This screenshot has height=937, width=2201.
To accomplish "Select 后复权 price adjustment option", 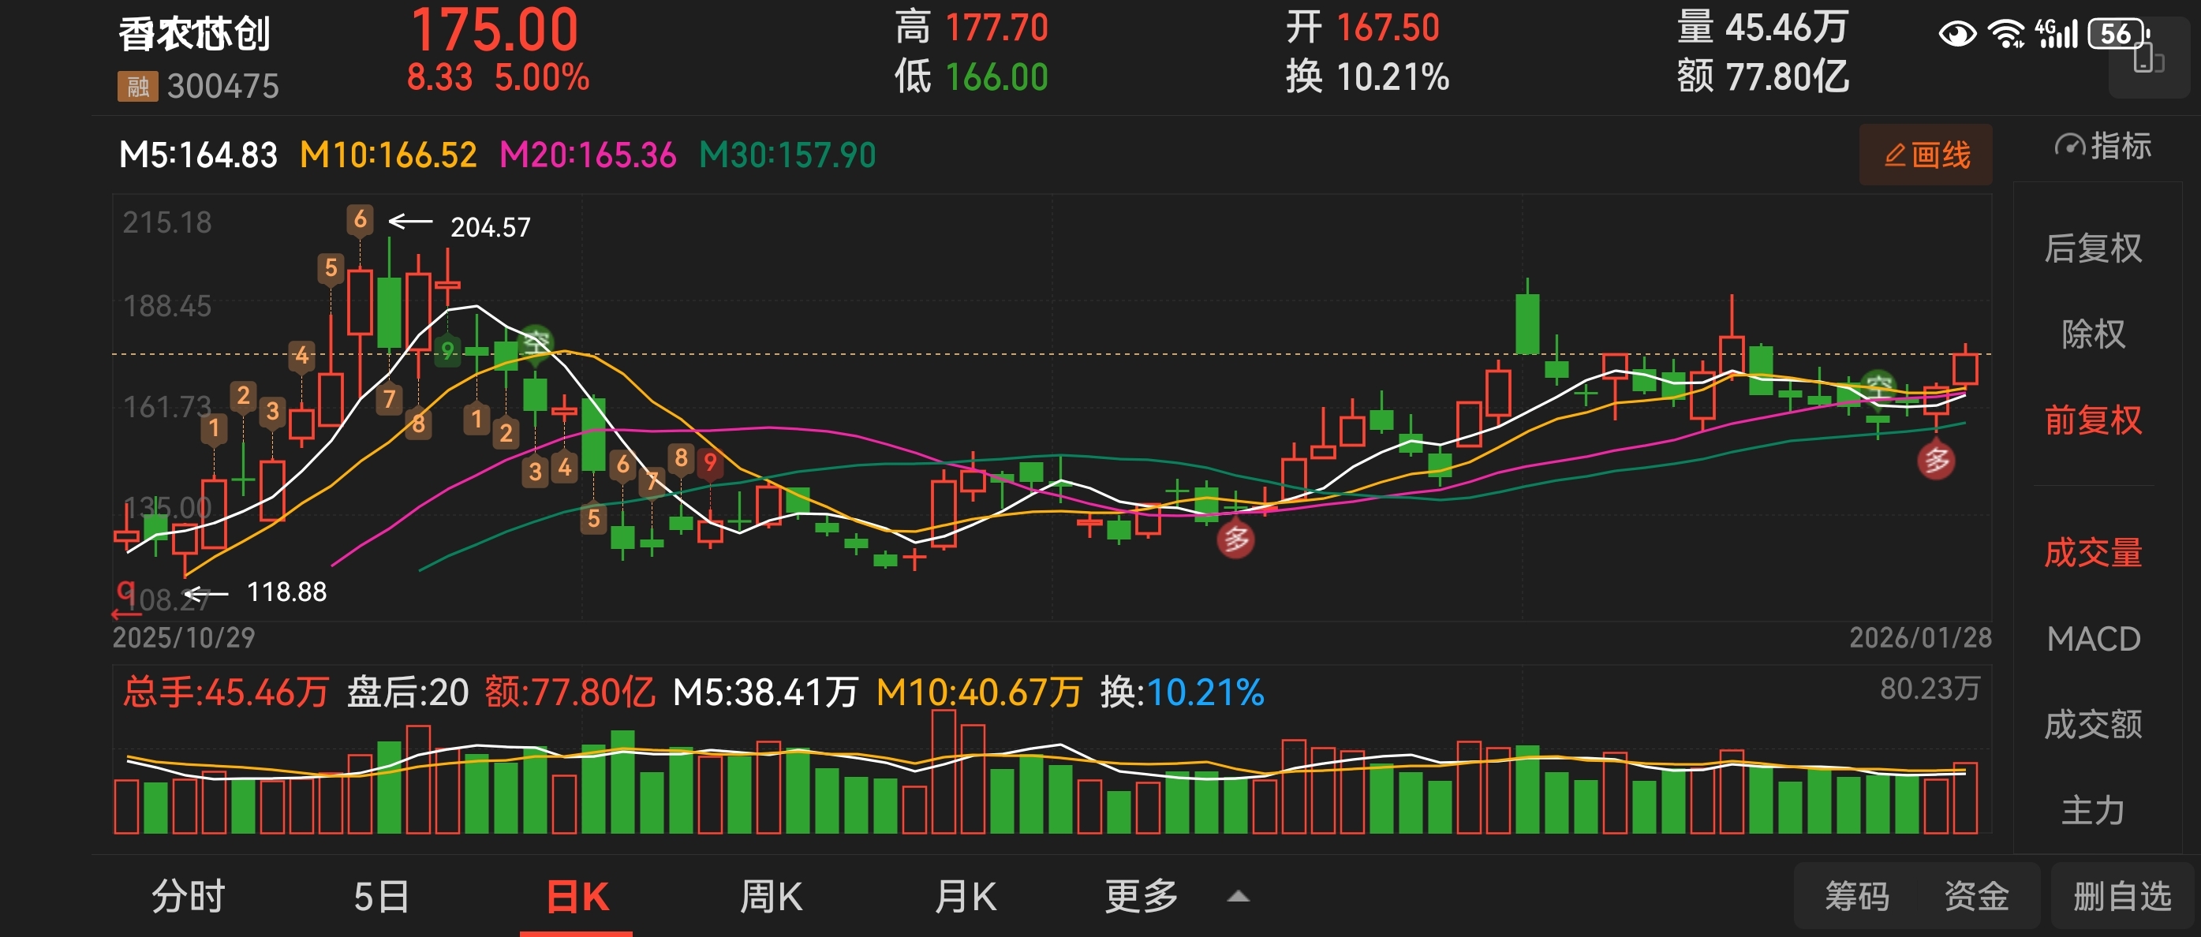I will [2092, 248].
